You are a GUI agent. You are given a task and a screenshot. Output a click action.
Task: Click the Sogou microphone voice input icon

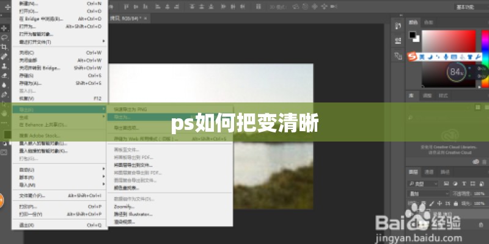coord(446,57)
